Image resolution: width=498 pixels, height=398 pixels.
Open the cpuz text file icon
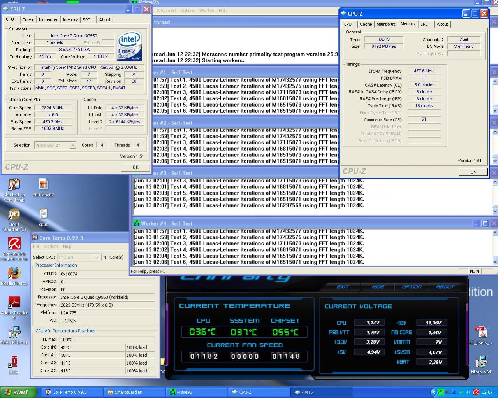(43, 217)
